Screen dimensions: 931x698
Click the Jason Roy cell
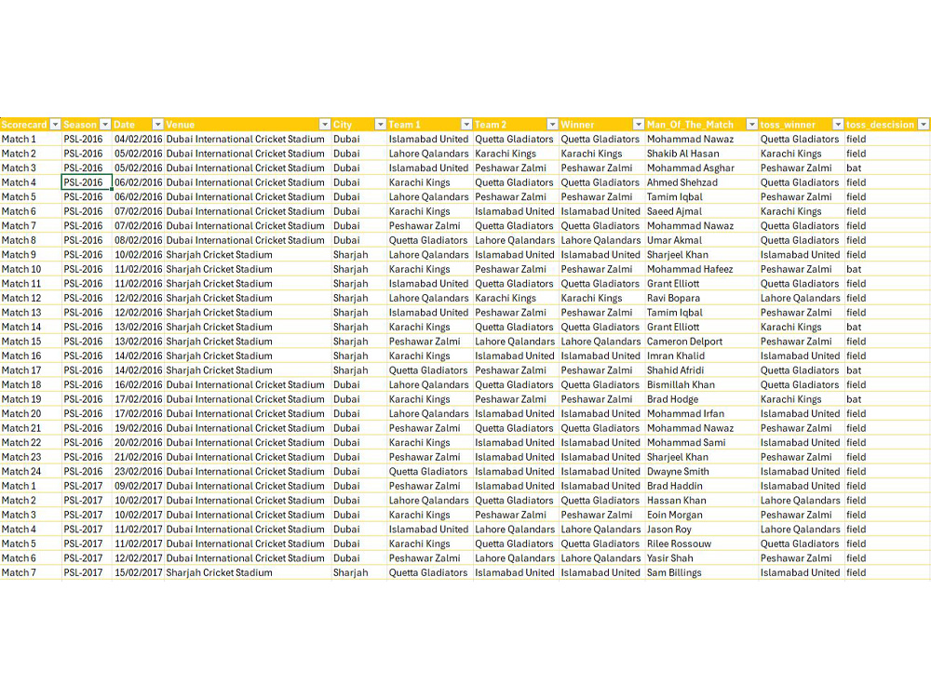click(701, 530)
